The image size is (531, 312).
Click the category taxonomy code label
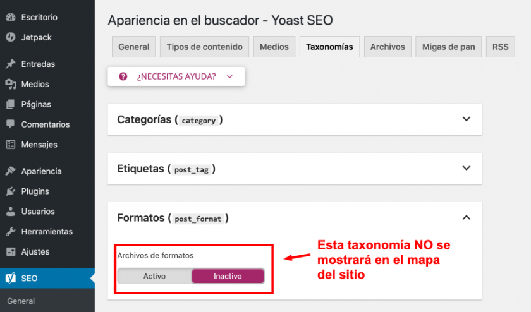click(198, 121)
